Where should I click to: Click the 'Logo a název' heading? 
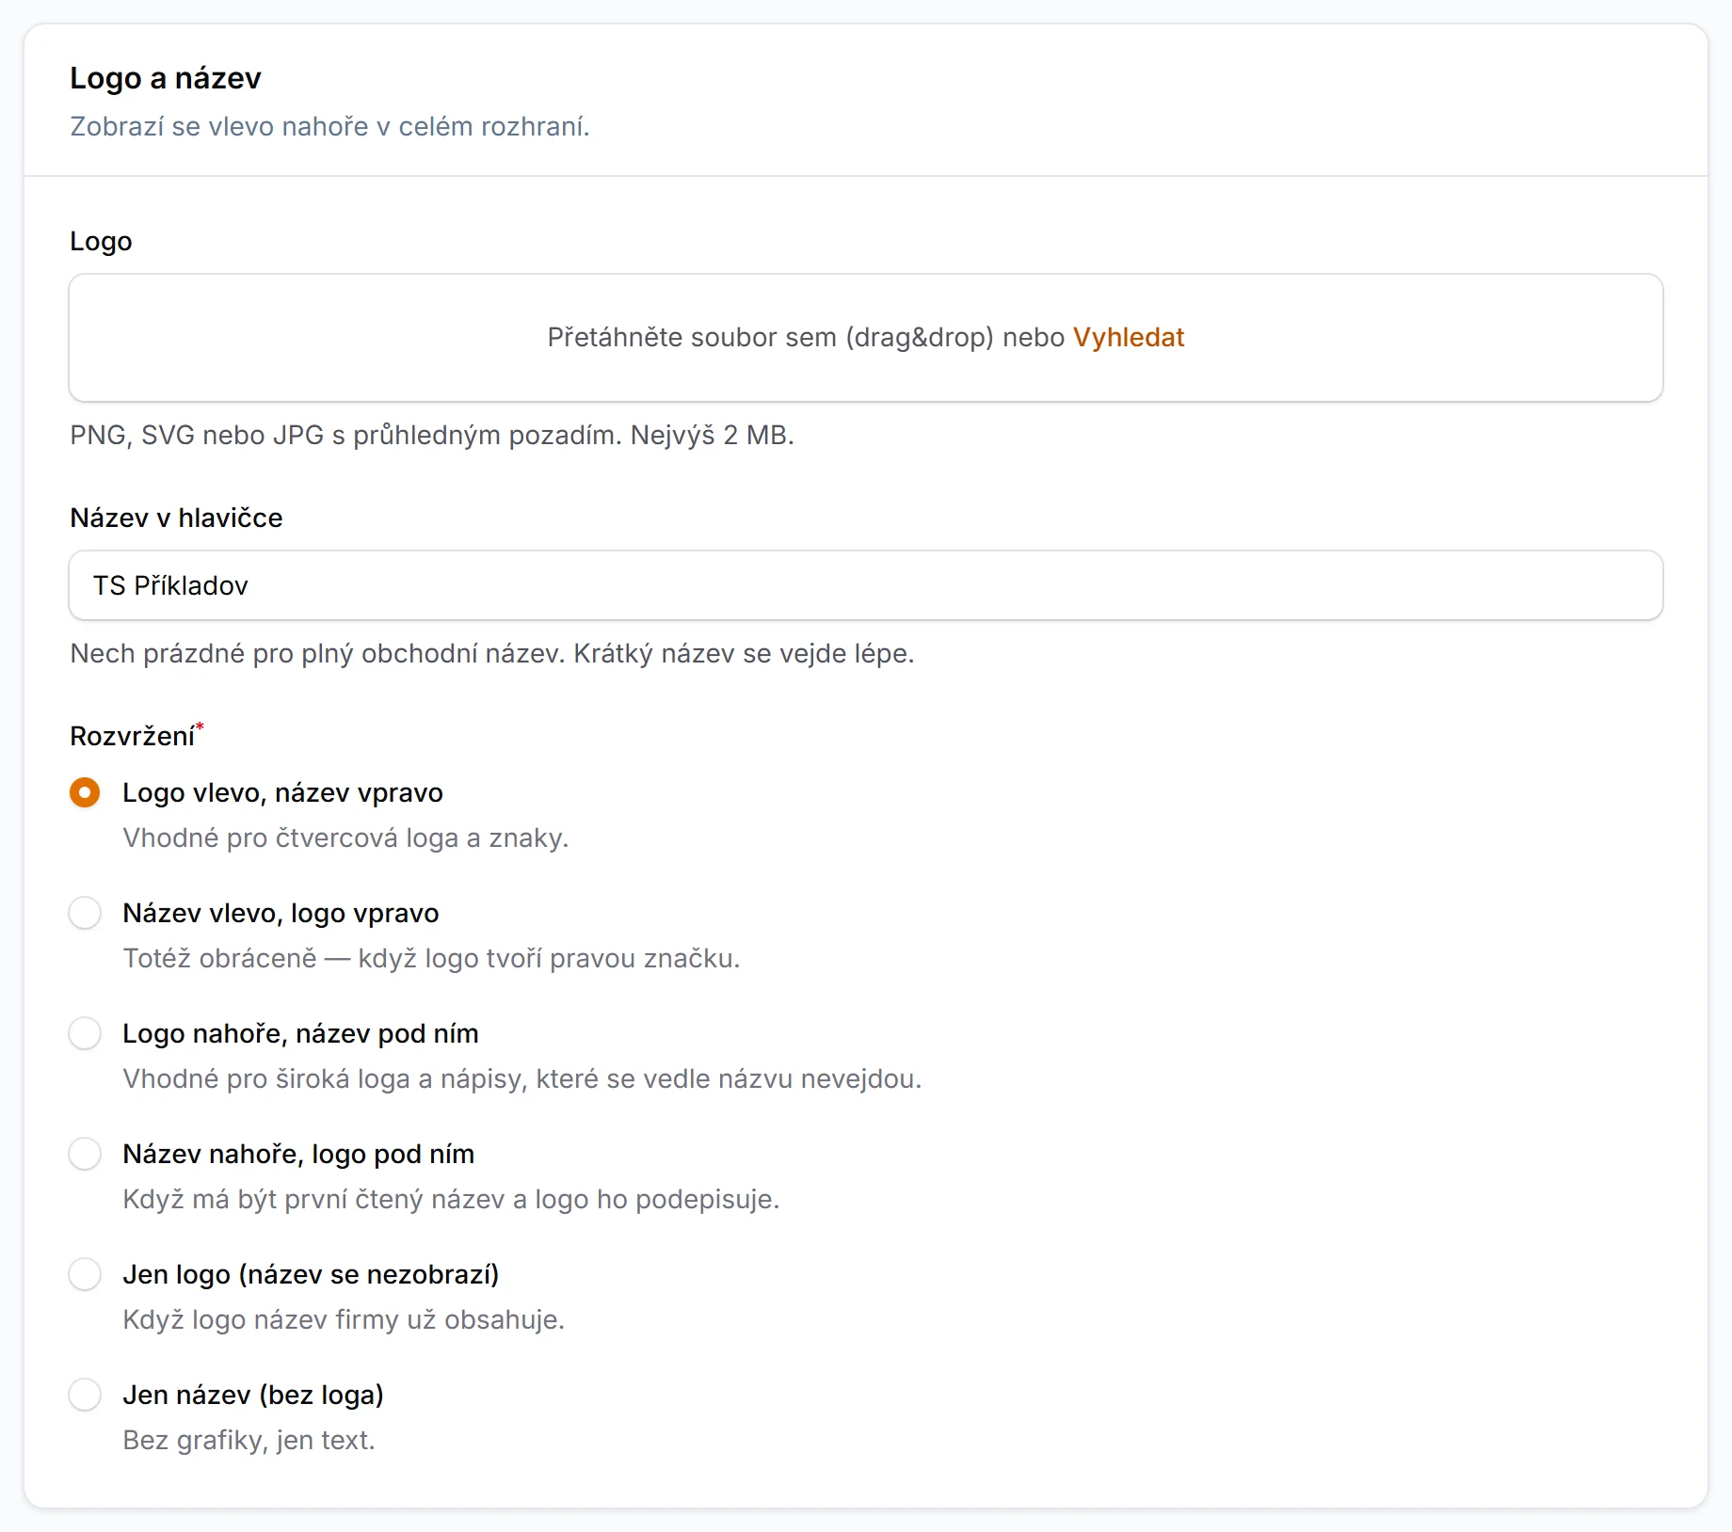pyautogui.click(x=166, y=78)
